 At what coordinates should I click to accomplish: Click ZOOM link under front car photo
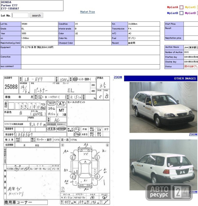[193, 134]
